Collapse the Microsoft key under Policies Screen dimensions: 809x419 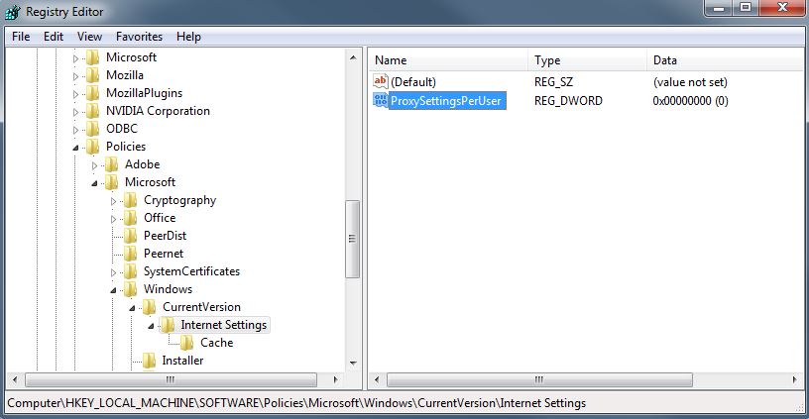(94, 183)
